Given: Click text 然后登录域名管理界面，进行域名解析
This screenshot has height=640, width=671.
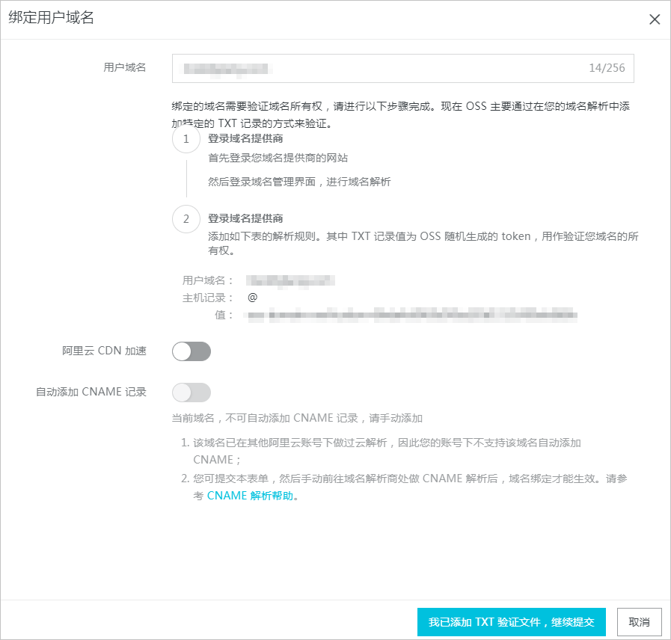Looking at the screenshot, I should [299, 182].
